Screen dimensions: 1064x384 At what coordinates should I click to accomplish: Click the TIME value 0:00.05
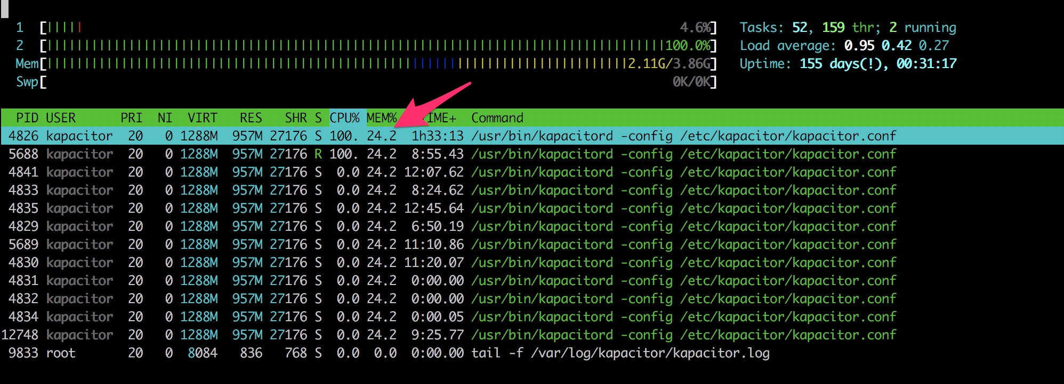[438, 316]
